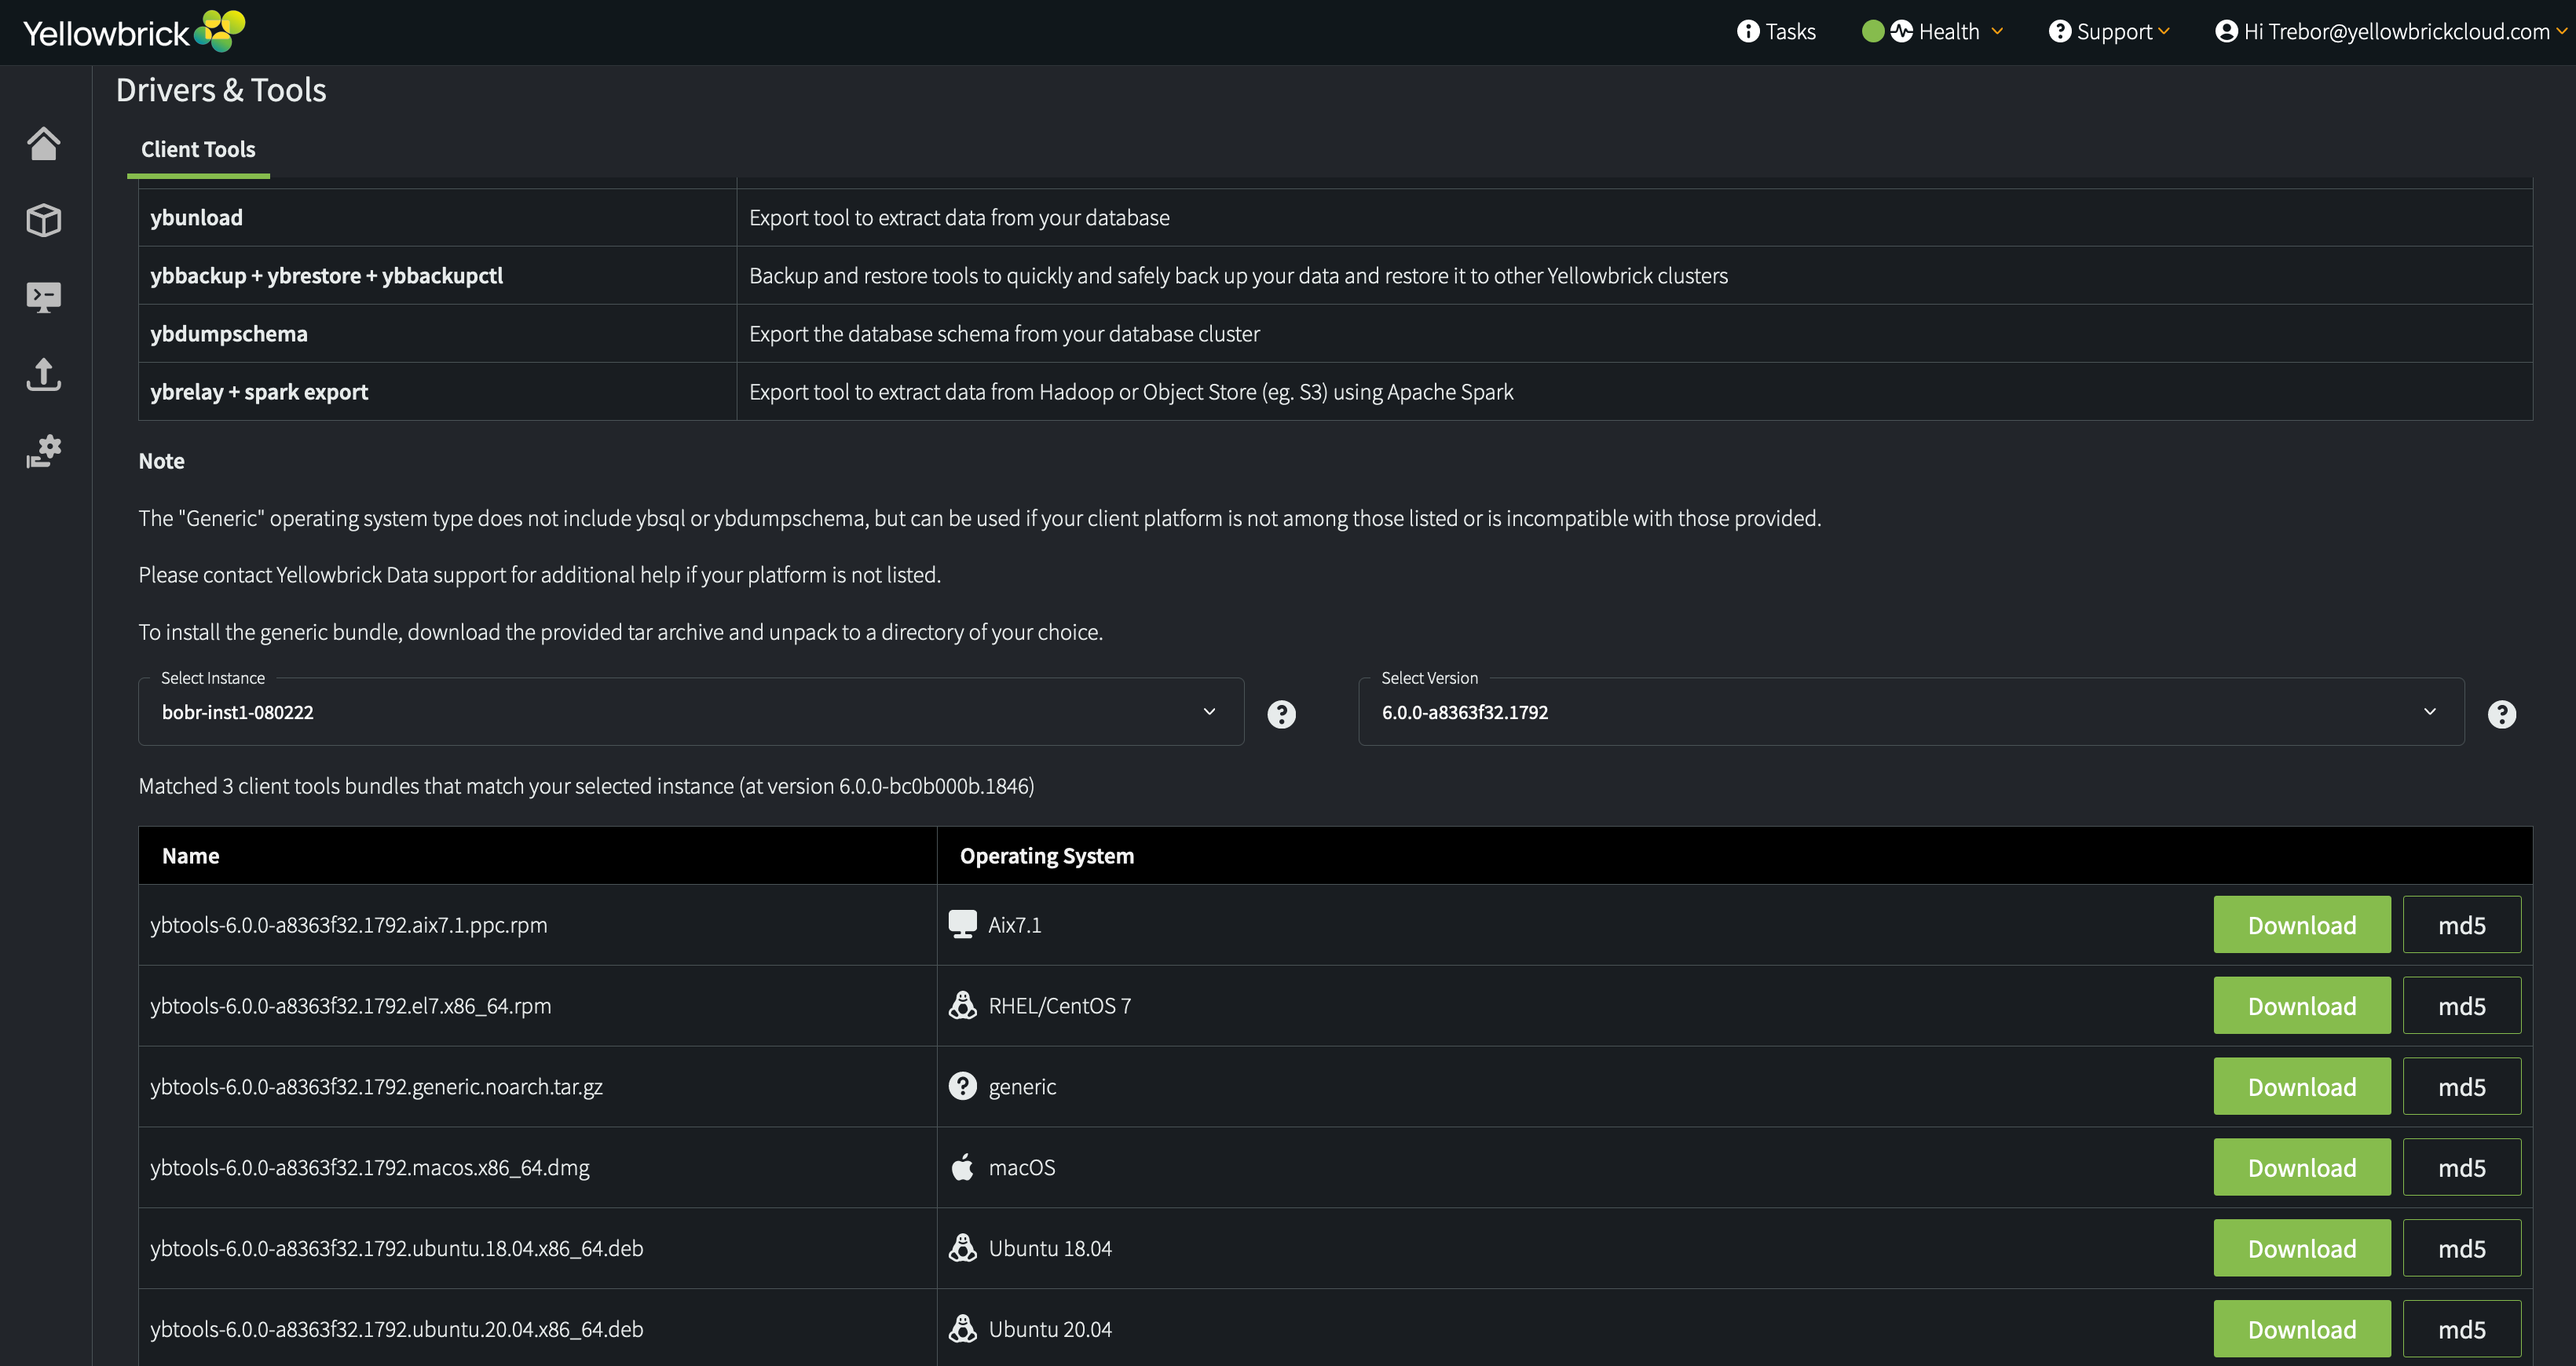Click the Ubuntu 20.04 penguin icon

click(962, 1329)
